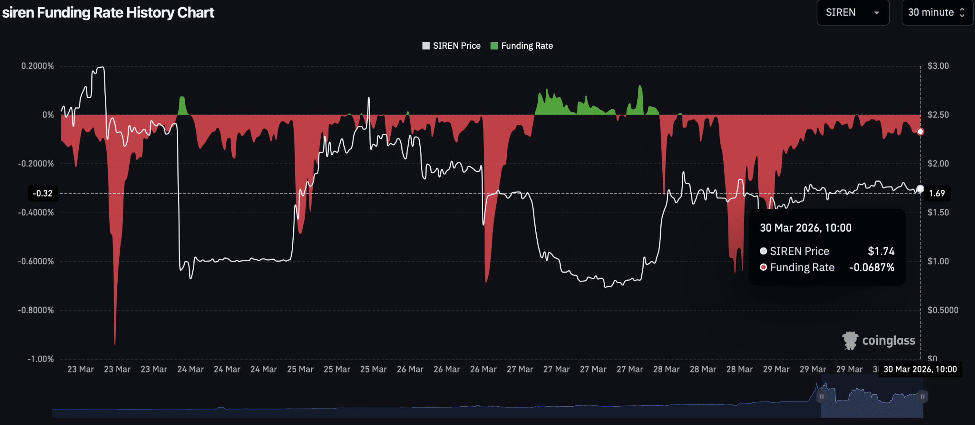The image size is (975, 425).
Task: Toggle SIREN Price series in legend
Action: [456, 46]
